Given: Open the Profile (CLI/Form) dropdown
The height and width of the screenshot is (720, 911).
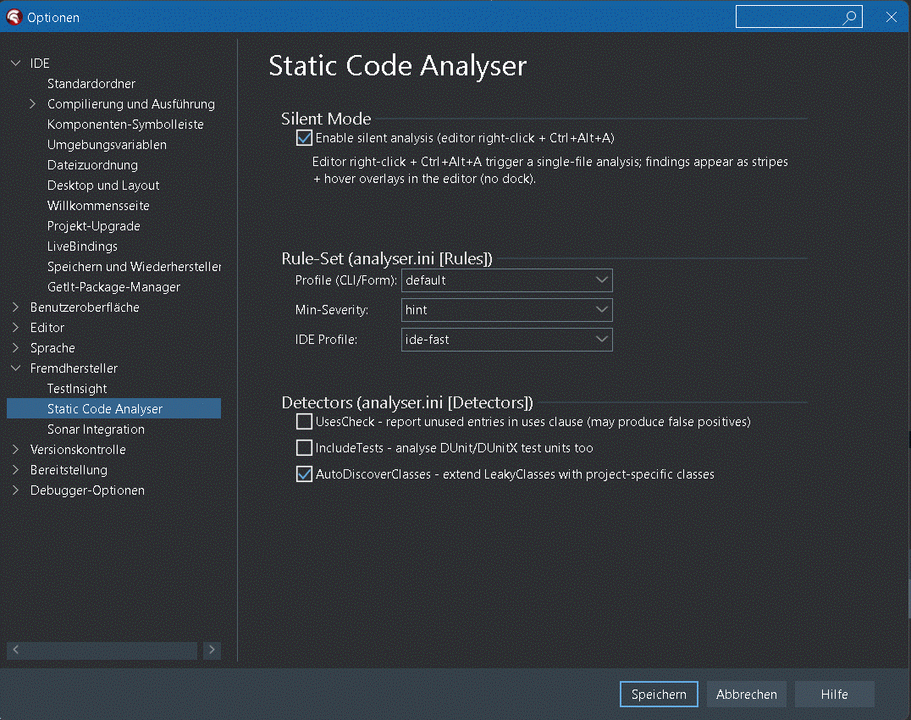Looking at the screenshot, I should click(x=506, y=280).
